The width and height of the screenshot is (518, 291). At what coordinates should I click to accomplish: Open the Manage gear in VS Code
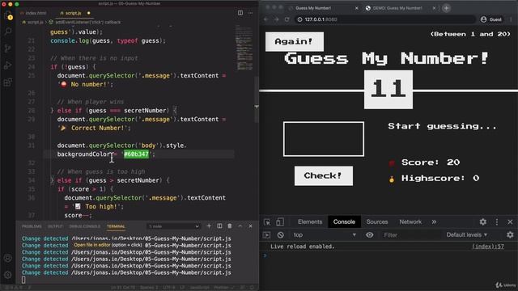point(8,275)
